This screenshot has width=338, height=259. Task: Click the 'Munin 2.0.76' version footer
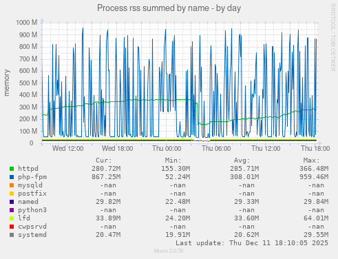coord(169,251)
